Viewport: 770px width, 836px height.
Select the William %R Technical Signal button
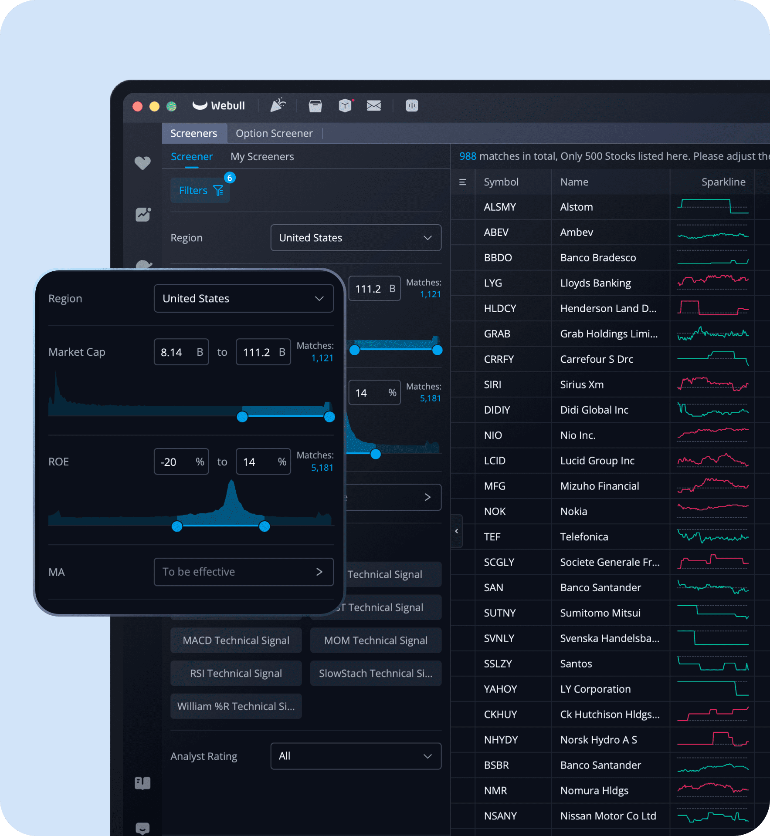(236, 706)
